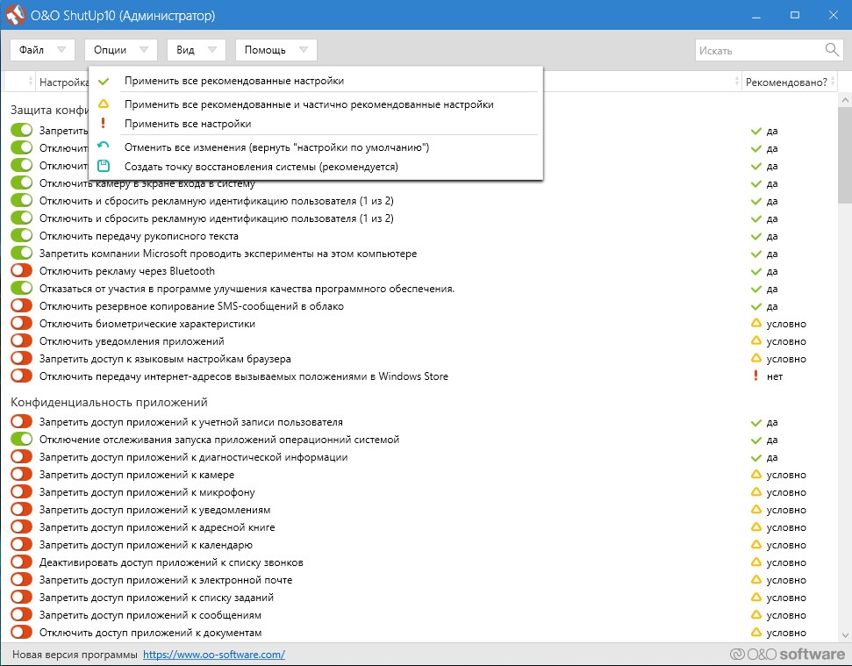852x666 pixels.
Task: Open the 'Помощь' dropdown menu
Action: point(276,50)
